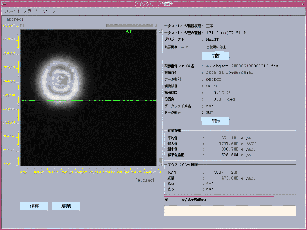Image resolution: width=307 pixels, height=230 pixels.
Task: Click the pointer light value 473.800 e-/ADU
Action: [x=238, y=178]
